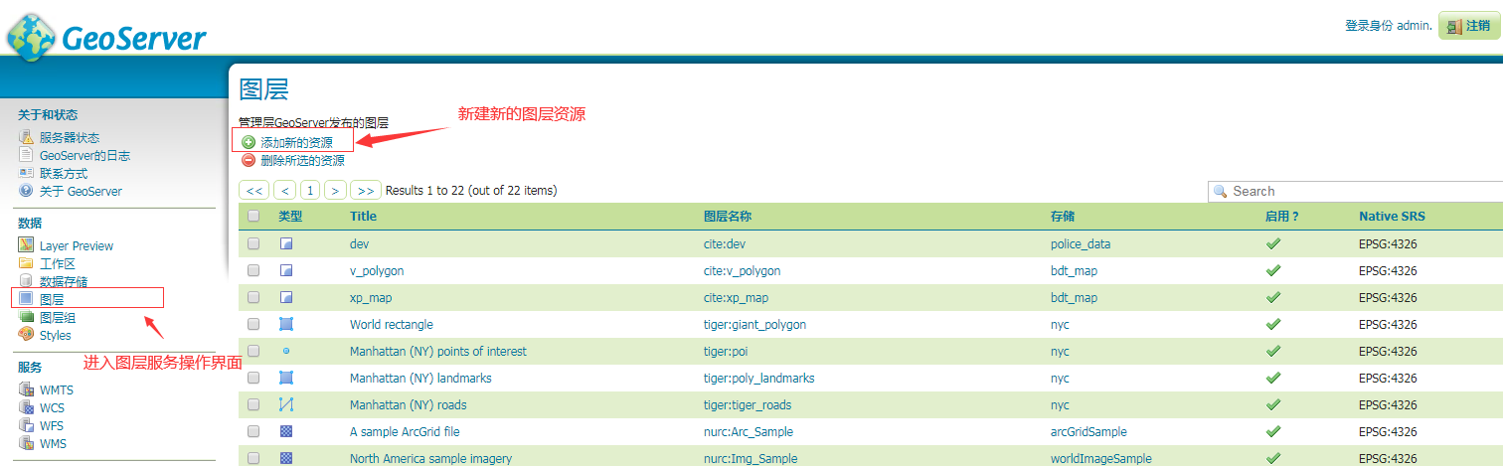The height and width of the screenshot is (466, 1503).
Task: Click Manhattan roads line type icon
Action: [x=286, y=404]
